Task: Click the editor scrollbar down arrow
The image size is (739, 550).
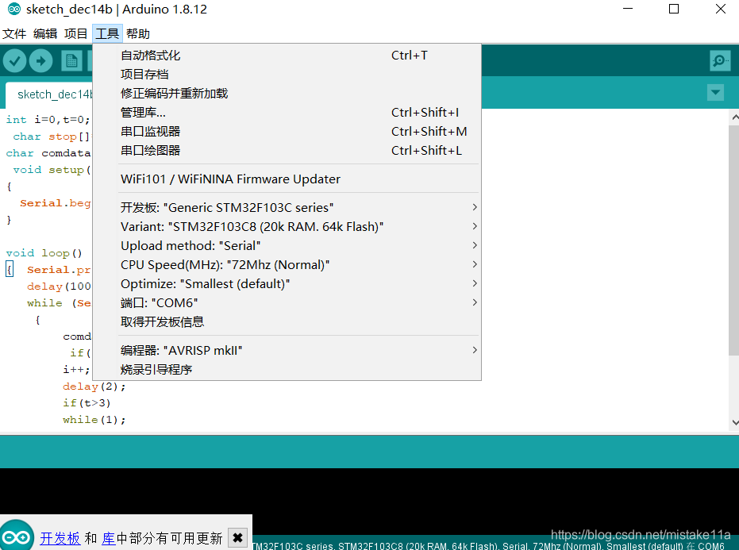Action: [x=733, y=423]
